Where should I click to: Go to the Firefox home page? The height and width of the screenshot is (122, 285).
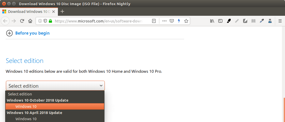(x=30, y=21)
